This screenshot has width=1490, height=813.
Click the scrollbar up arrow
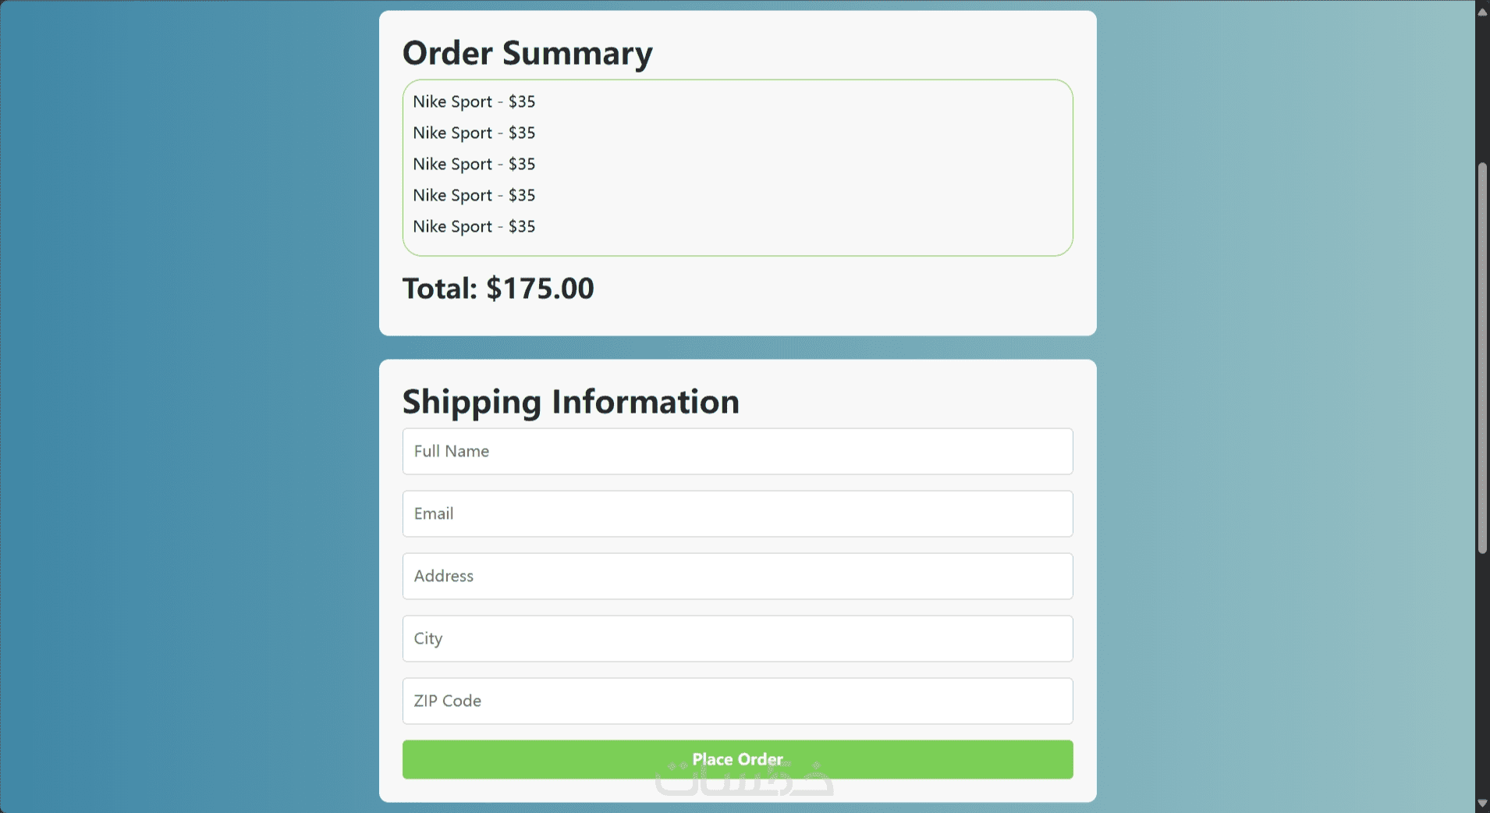pyautogui.click(x=1482, y=11)
